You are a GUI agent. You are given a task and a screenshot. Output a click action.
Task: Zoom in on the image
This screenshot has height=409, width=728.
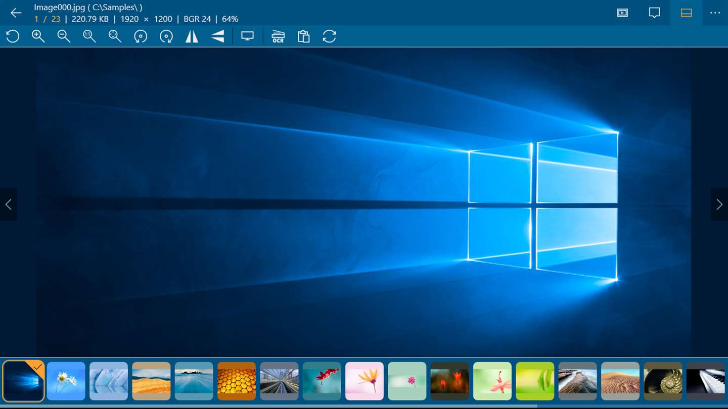tap(38, 36)
